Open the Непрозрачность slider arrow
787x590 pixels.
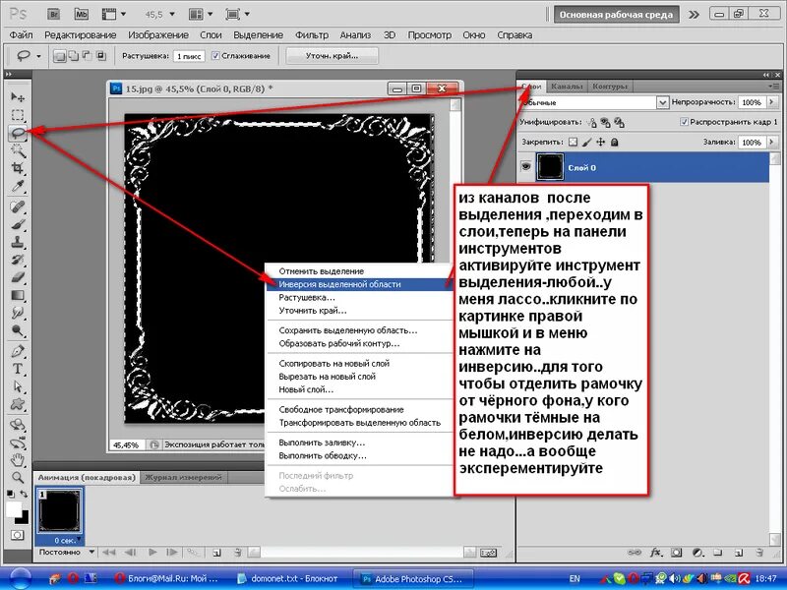click(772, 102)
